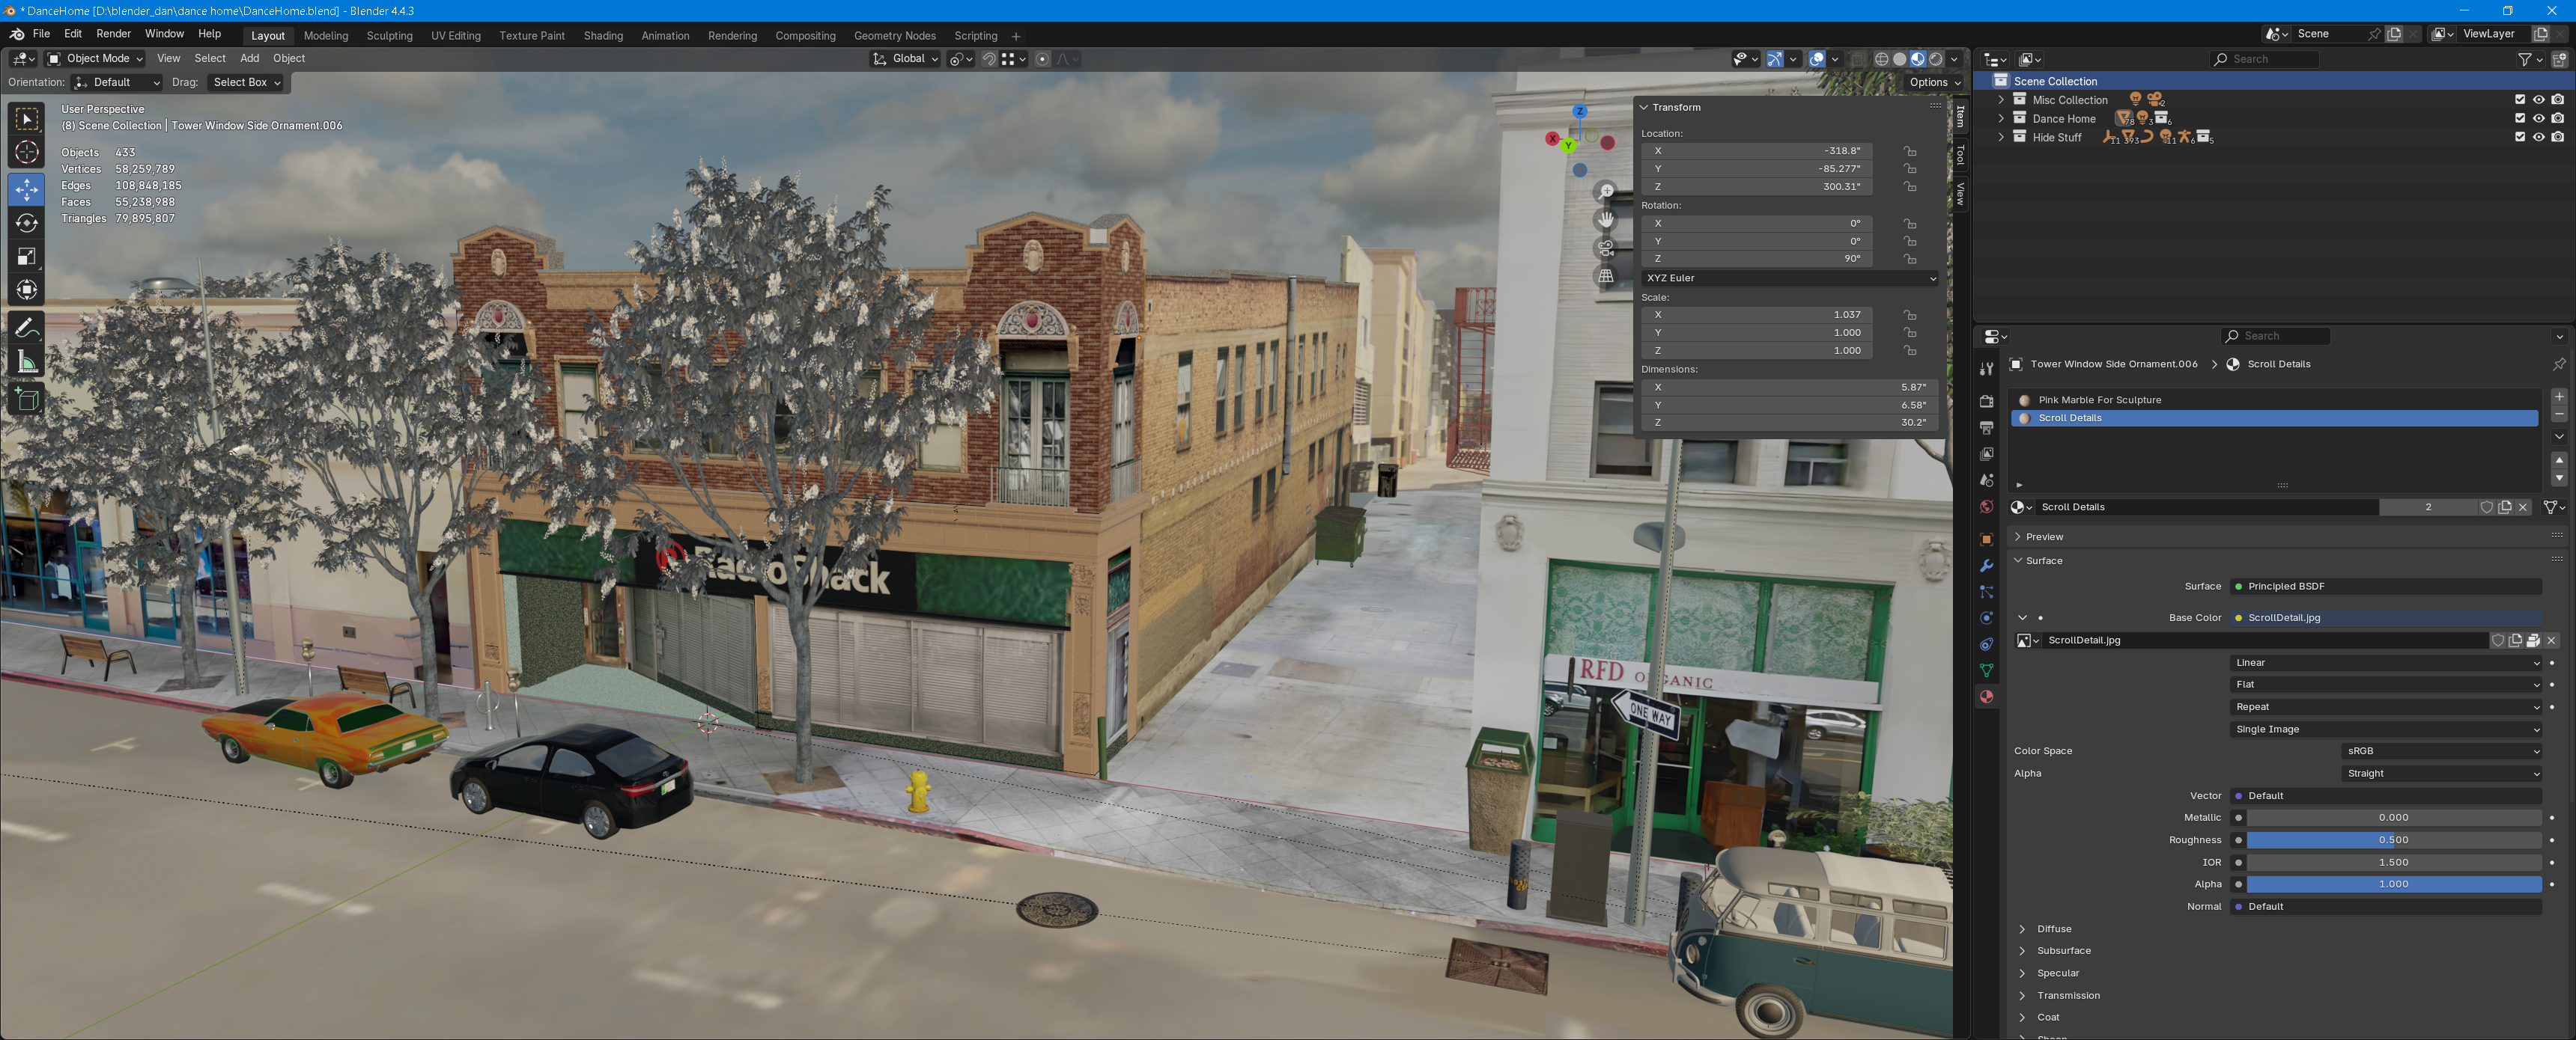The image size is (2576, 1040).
Task: Switch to camera view gizmo button
Action: tap(1606, 247)
